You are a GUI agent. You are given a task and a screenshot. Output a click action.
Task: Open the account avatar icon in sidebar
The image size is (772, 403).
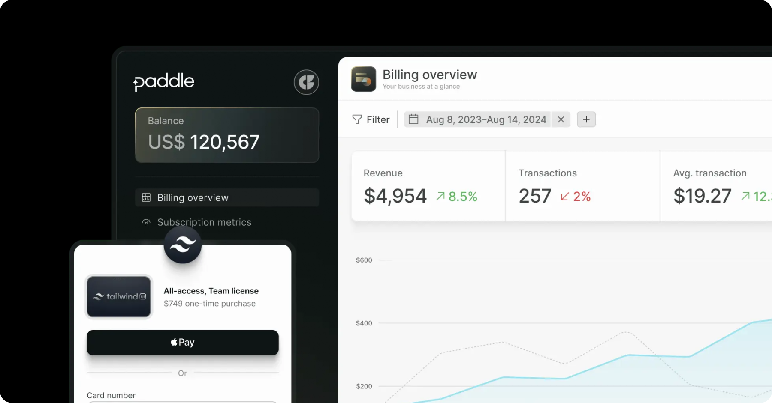pos(306,82)
